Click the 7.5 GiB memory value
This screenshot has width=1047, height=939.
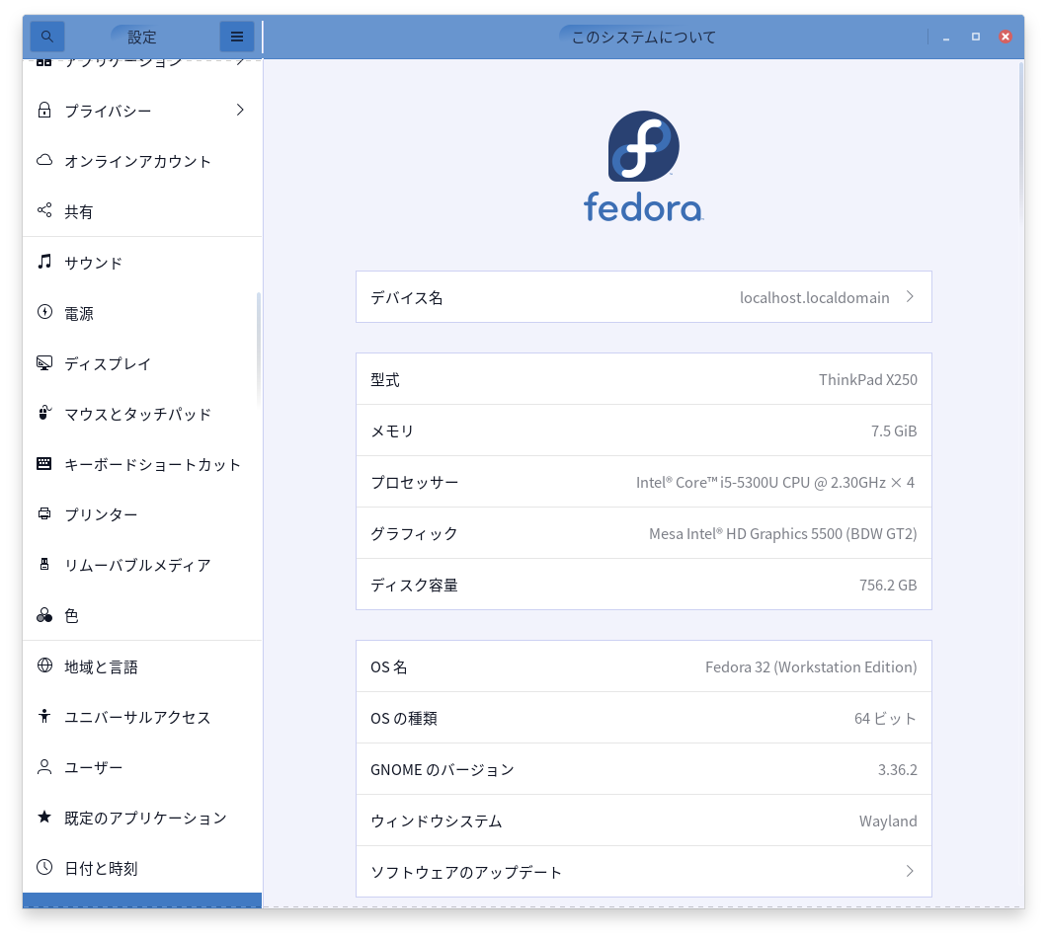pos(894,431)
